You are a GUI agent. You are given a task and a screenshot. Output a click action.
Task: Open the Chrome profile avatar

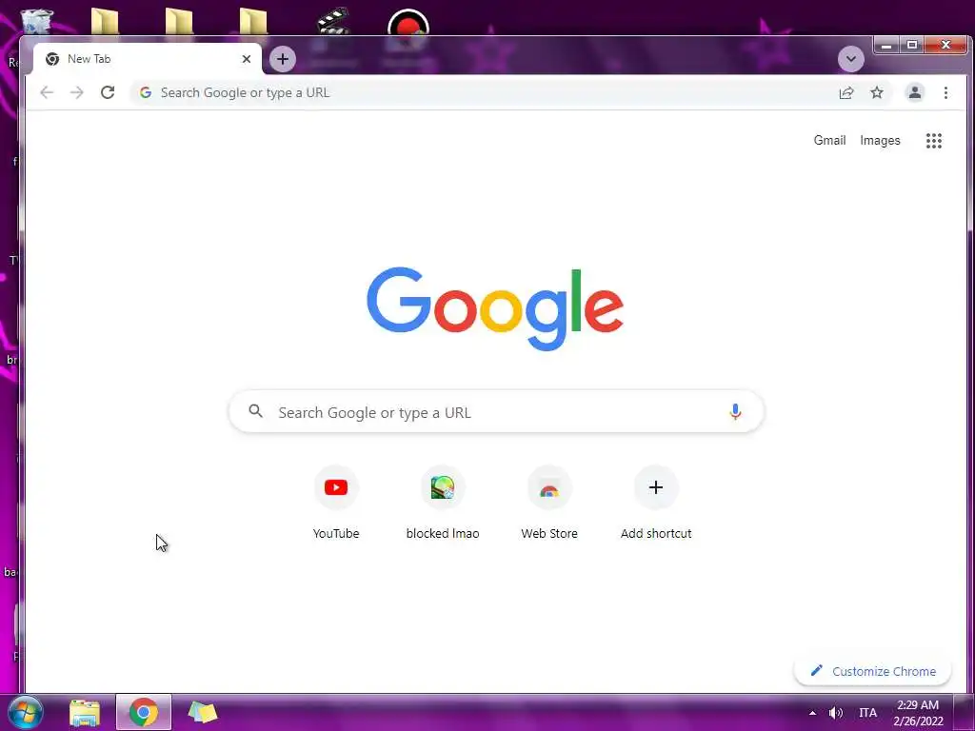[915, 92]
